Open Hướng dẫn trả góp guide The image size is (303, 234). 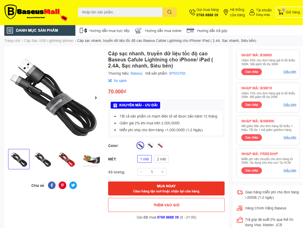[207, 30]
